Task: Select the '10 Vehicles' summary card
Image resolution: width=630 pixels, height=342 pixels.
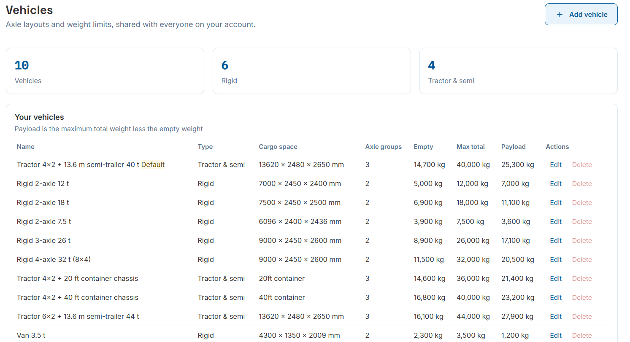Action: (x=105, y=71)
